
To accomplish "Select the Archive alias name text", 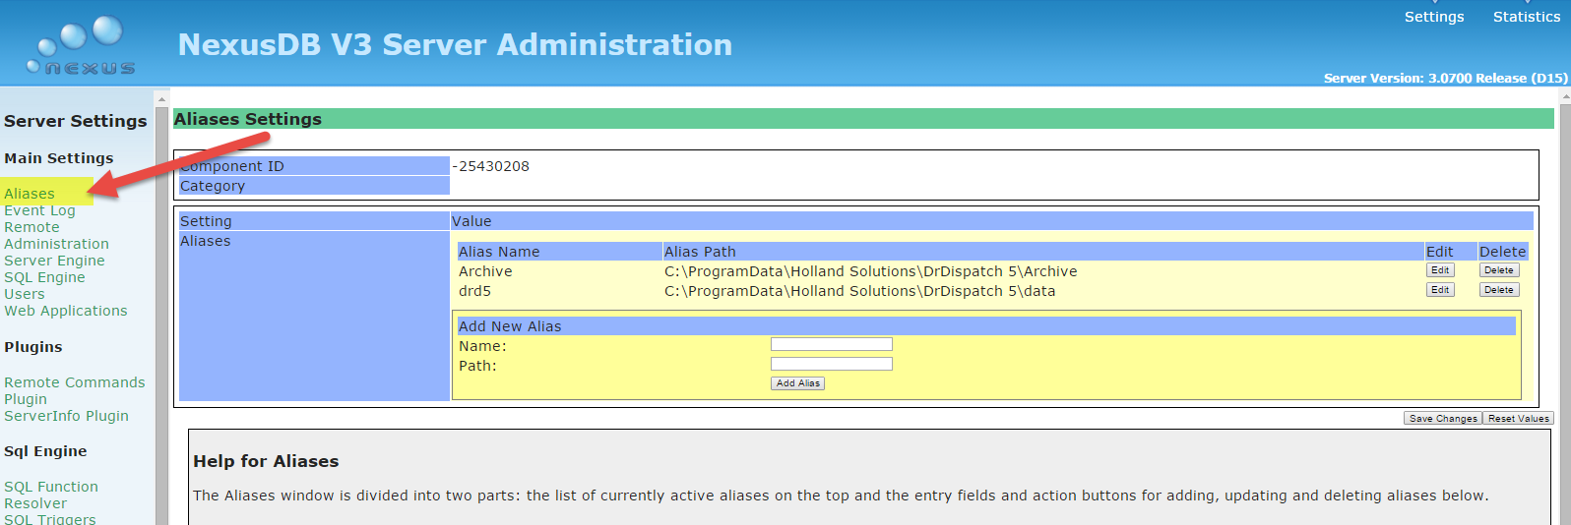I will (485, 271).
